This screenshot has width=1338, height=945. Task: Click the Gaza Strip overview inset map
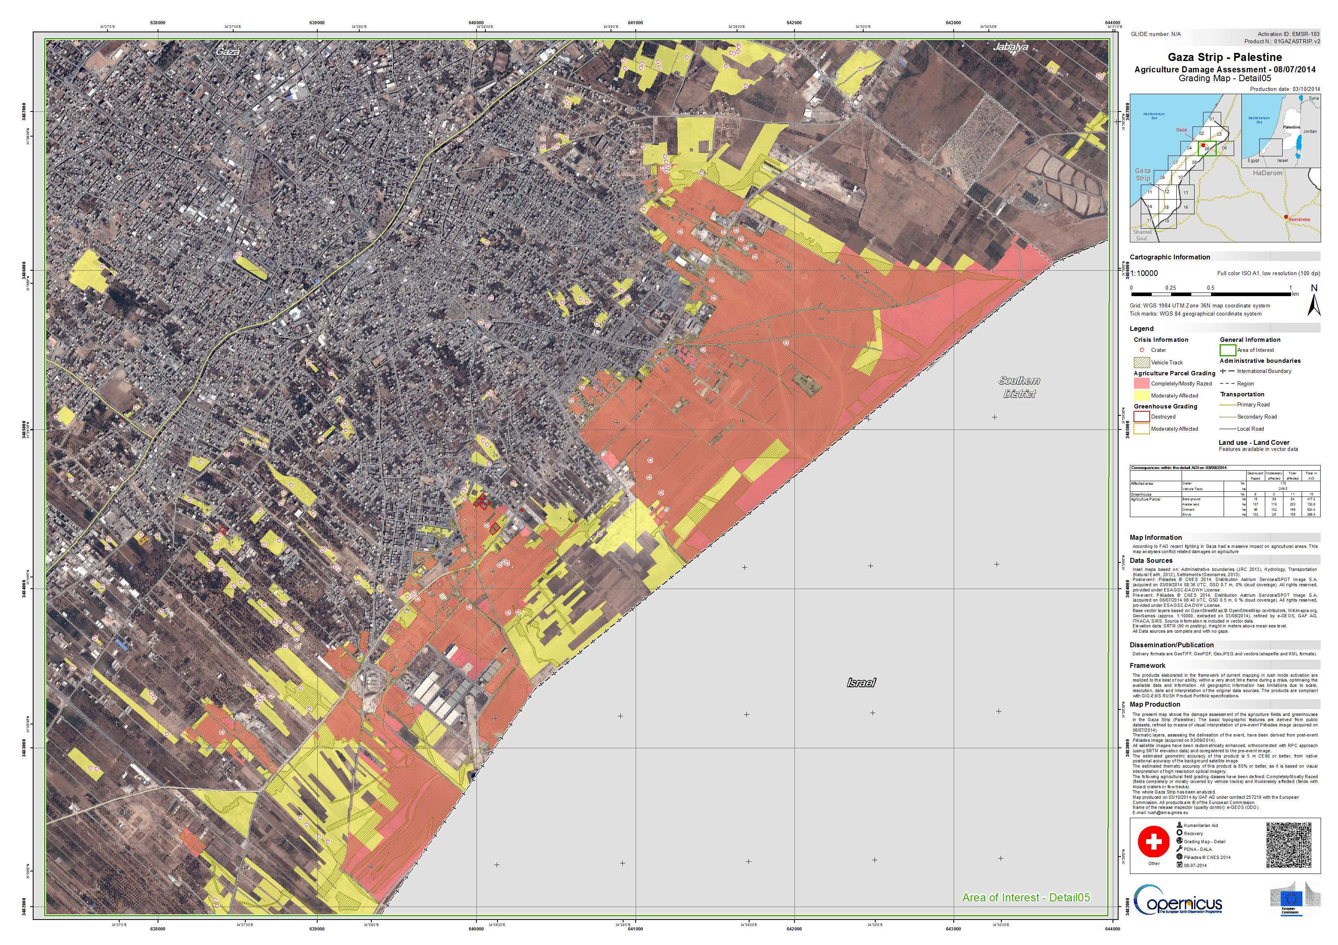tap(1185, 168)
